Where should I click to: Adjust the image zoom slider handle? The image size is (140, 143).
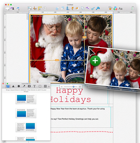pos(74,87)
